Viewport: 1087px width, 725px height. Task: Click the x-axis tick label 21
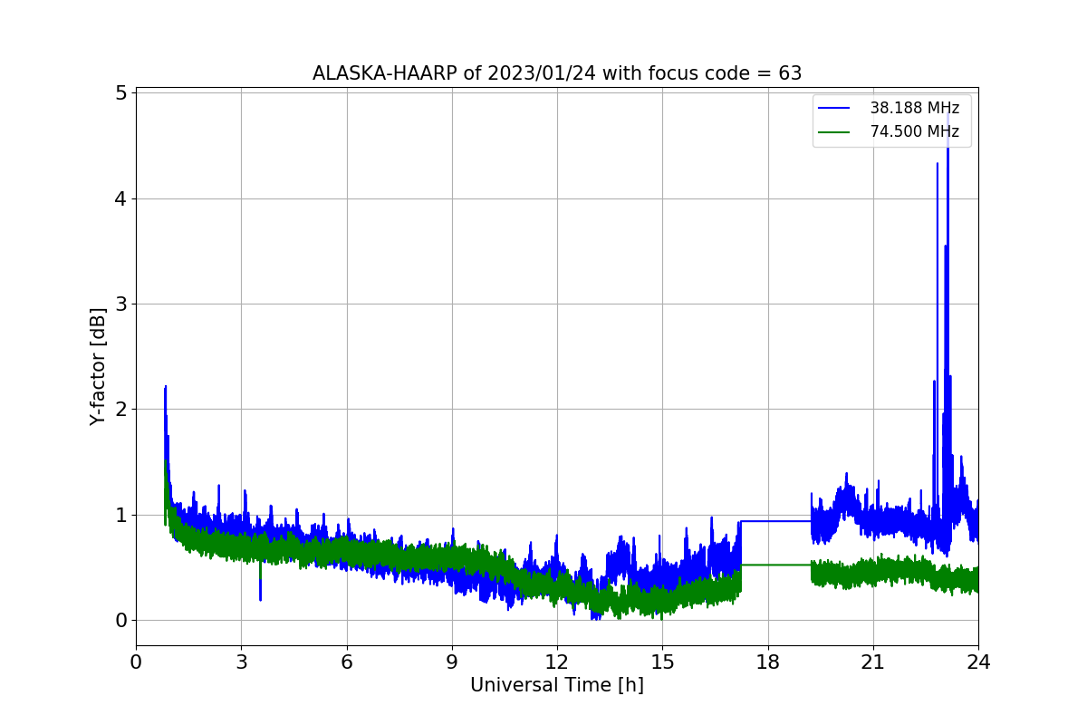pos(873,662)
